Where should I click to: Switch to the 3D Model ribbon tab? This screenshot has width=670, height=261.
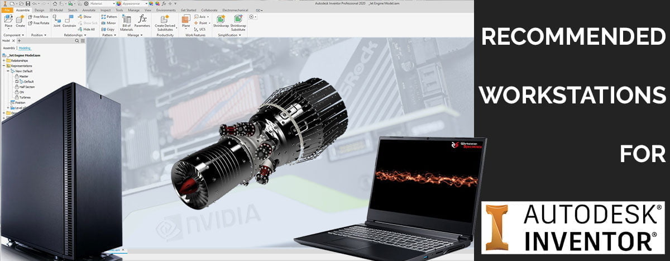pyautogui.click(x=56, y=10)
